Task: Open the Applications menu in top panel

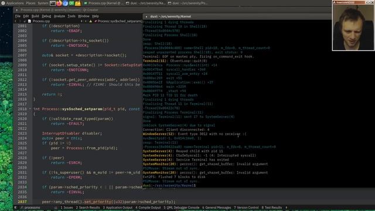Action: (x=15, y=4)
